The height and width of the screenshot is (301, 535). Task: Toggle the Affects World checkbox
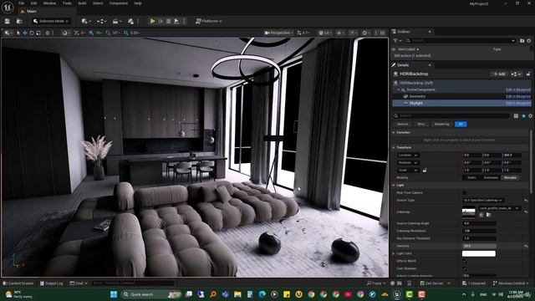(x=465, y=261)
